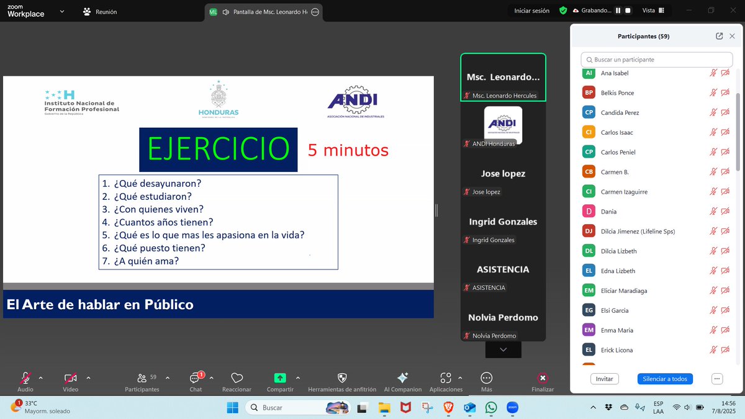
Task: Click the Buscar un participante search field
Action: point(656,59)
